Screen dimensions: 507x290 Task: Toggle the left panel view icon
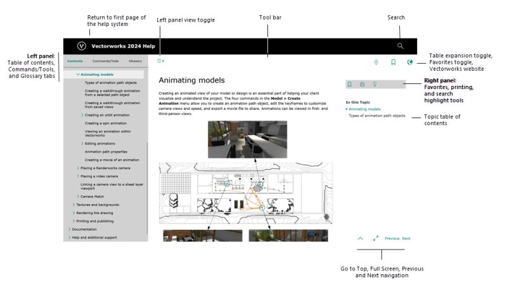(160, 61)
